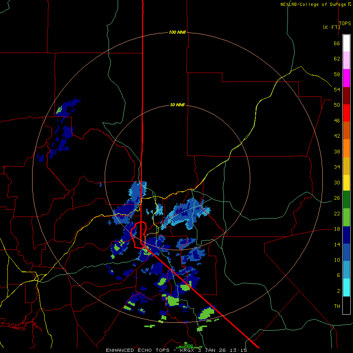
Task: Click the 100 NMI range ring label
Action: coord(177,32)
